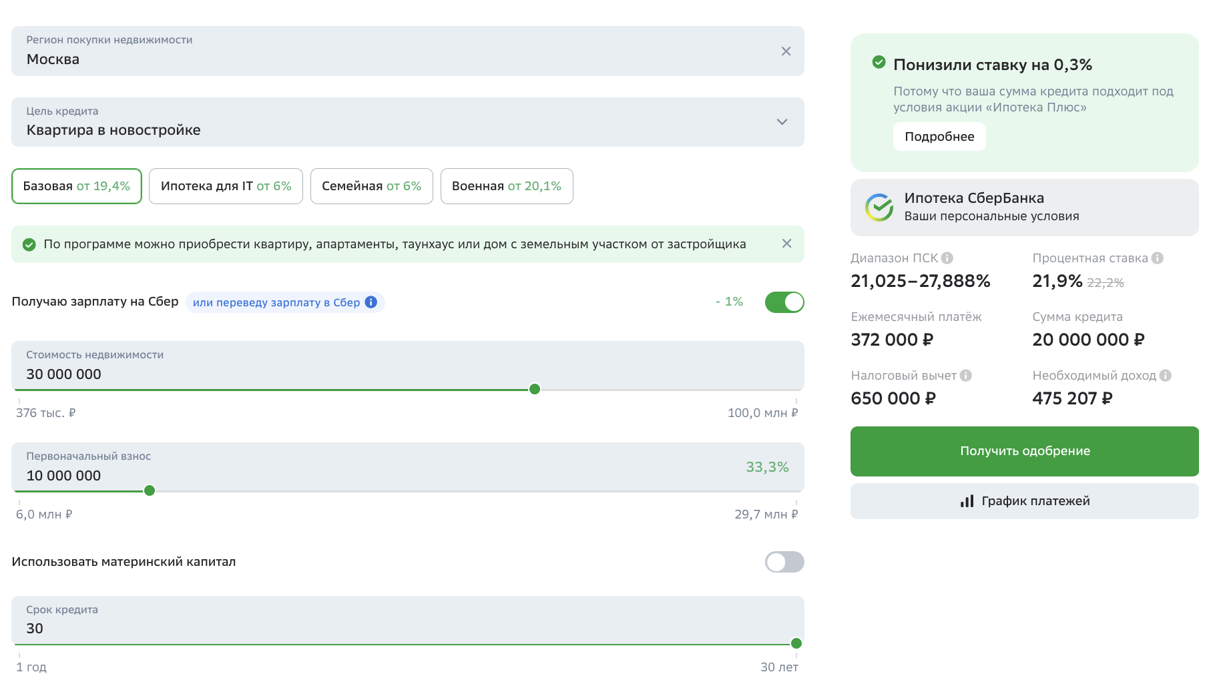Select the Семейная mortgage program
This screenshot has height=694, width=1211.
[x=371, y=186]
